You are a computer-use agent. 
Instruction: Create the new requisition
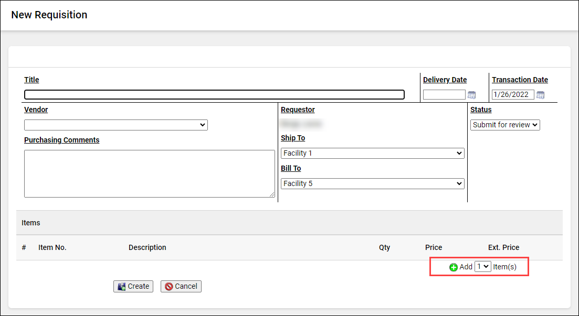133,286
